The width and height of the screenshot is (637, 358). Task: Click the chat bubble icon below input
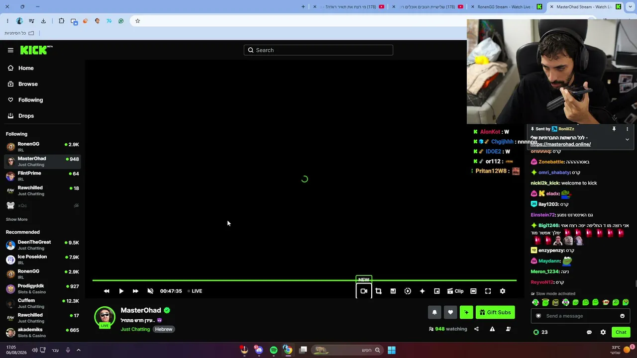tap(589, 332)
